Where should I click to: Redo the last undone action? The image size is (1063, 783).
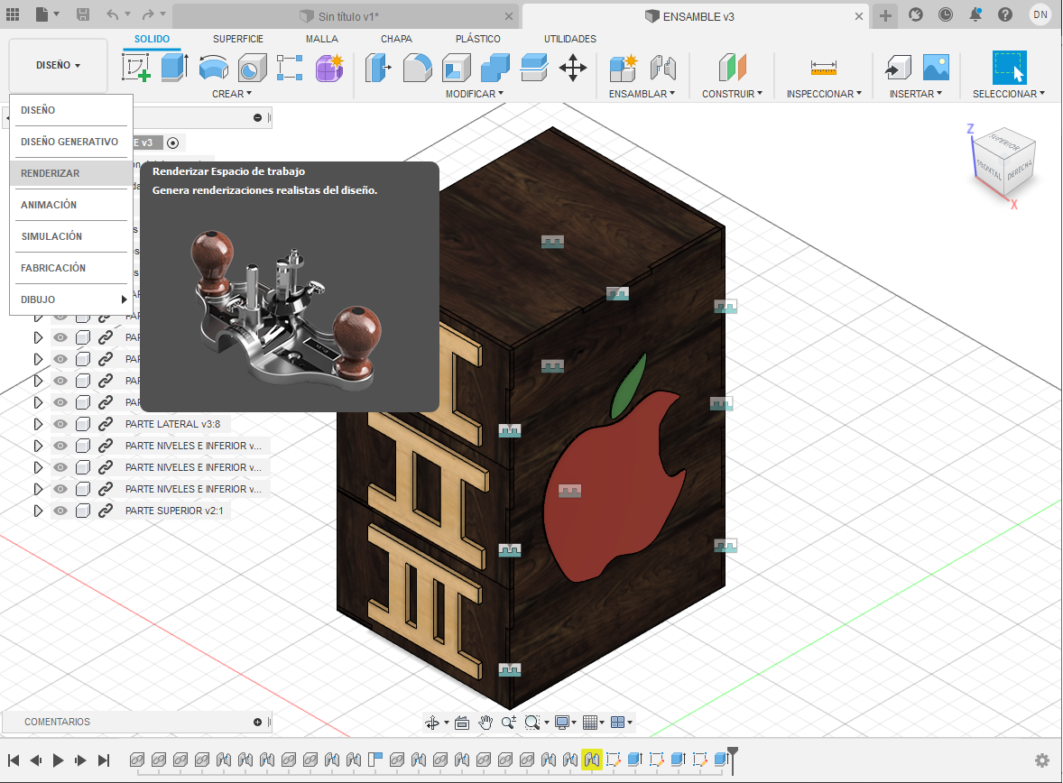(149, 15)
